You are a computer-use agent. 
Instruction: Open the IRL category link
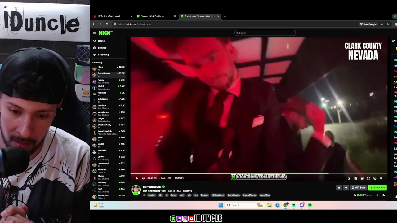pyautogui.click(x=144, y=195)
